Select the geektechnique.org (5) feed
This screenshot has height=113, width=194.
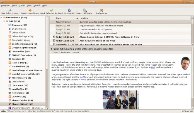tap(24, 44)
